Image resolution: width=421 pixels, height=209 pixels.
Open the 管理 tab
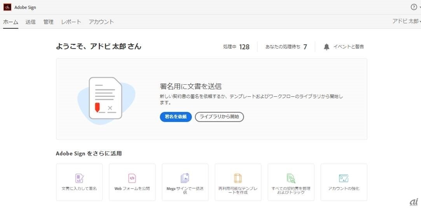tap(48, 22)
